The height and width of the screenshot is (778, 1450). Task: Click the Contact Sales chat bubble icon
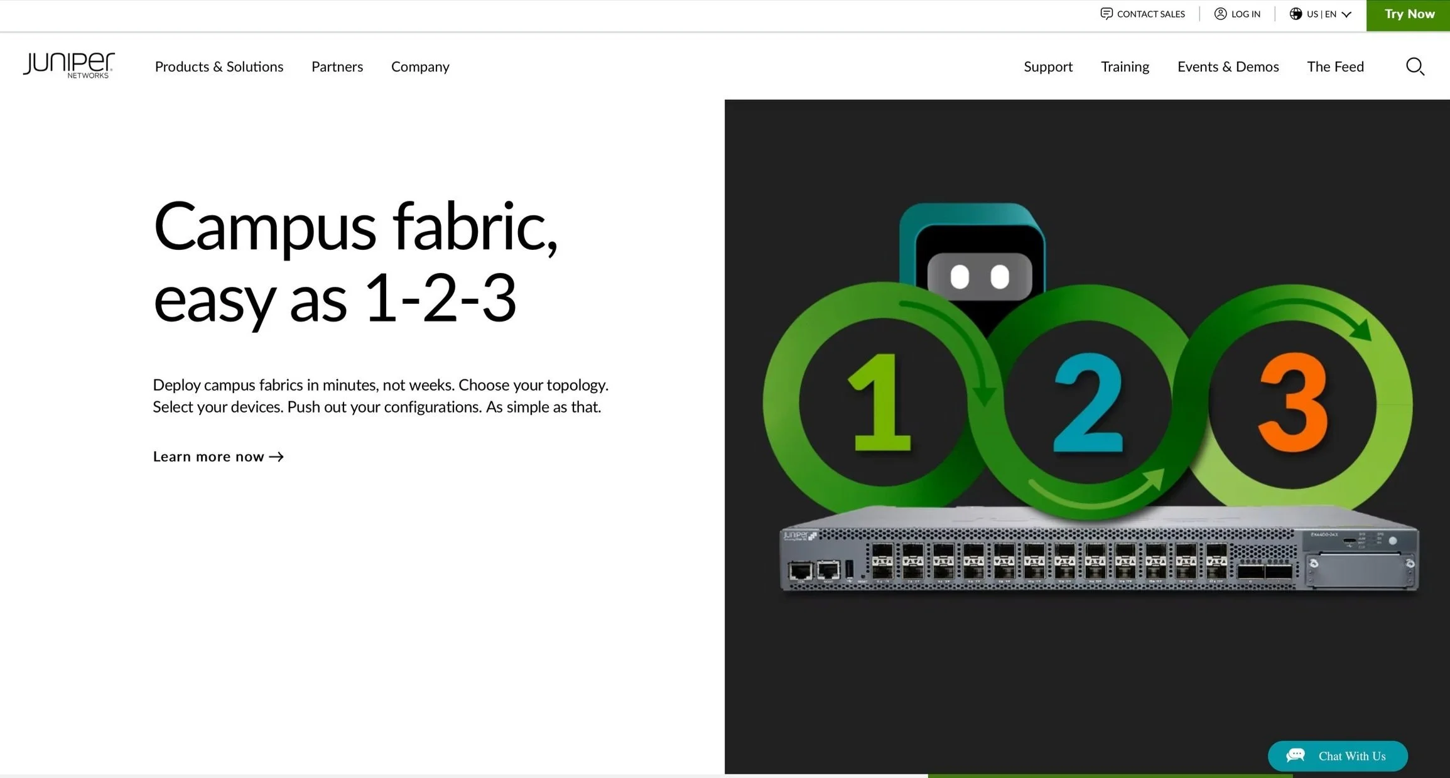[x=1106, y=14]
